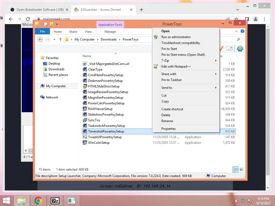Switch to Details view icon in status bar

click(236, 169)
